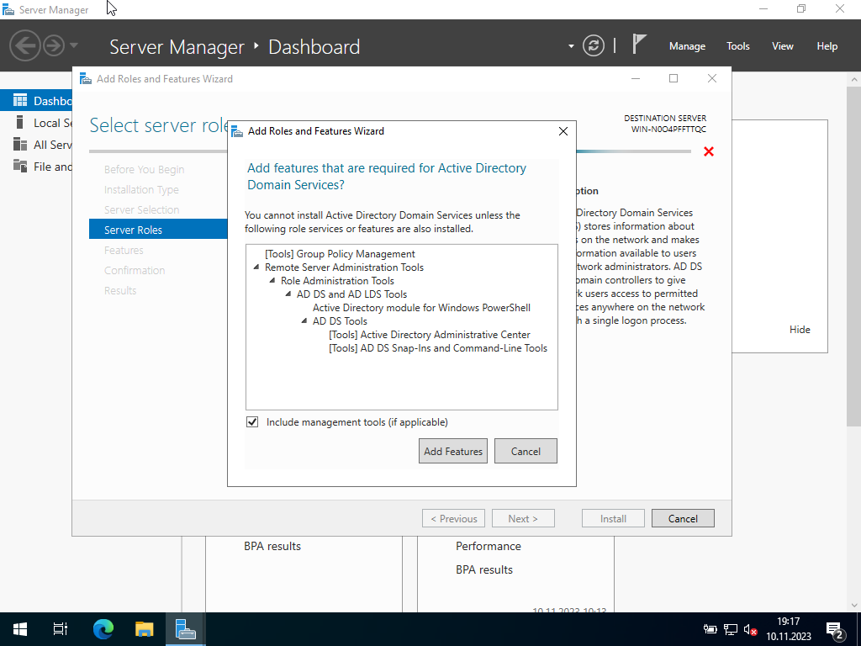Maximize the background wizard window
This screenshot has width=861, height=646.
pos(673,78)
